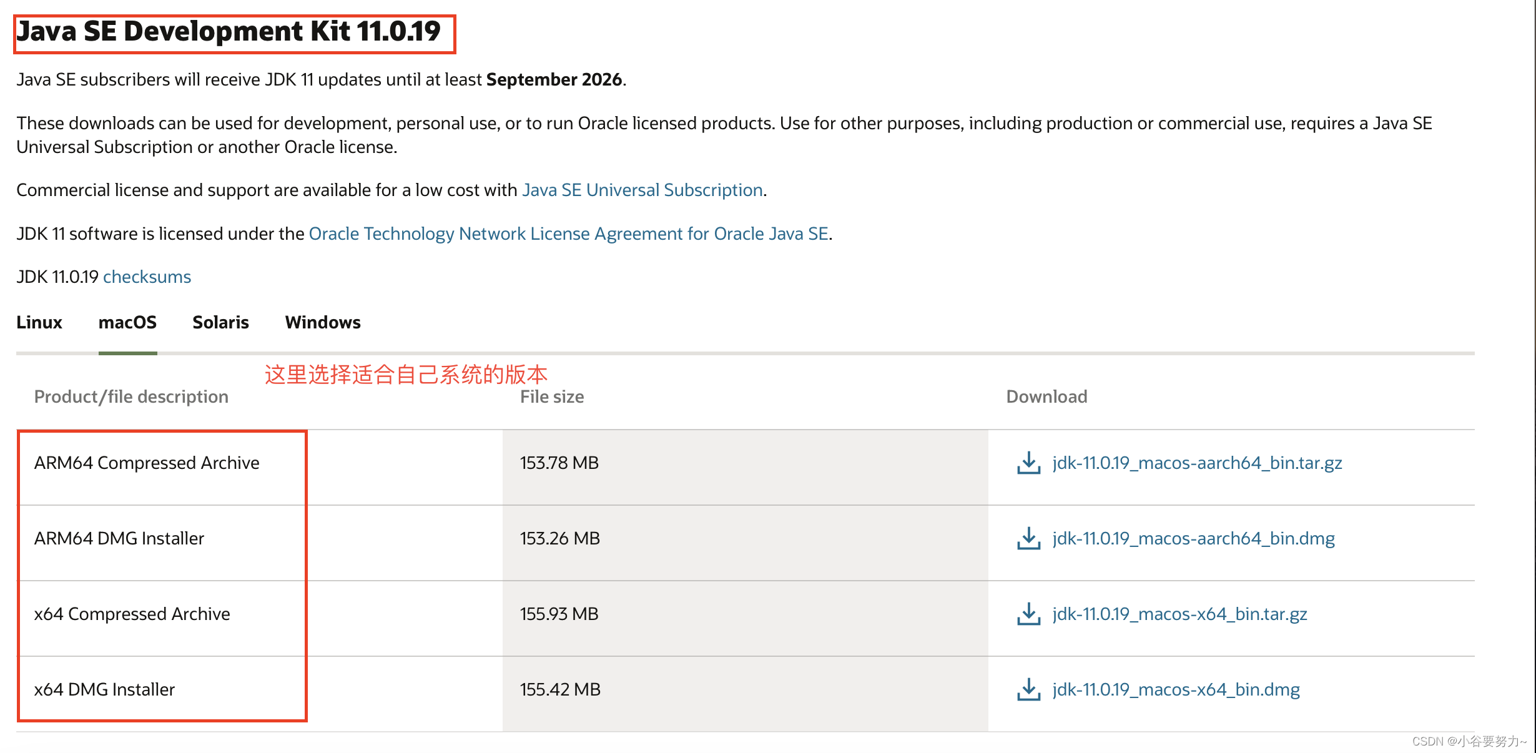Open Oracle Technology Network License Agreement link

[568, 234]
